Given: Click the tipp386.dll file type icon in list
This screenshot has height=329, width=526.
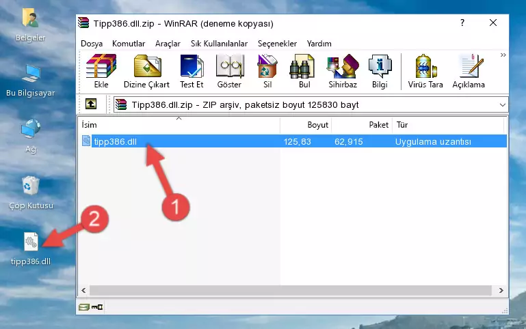Looking at the screenshot, I should point(86,141).
